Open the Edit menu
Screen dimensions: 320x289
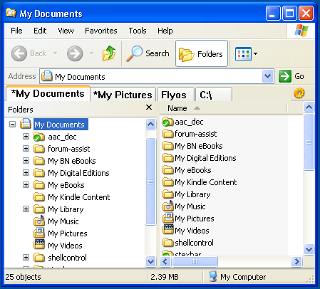[x=40, y=31]
